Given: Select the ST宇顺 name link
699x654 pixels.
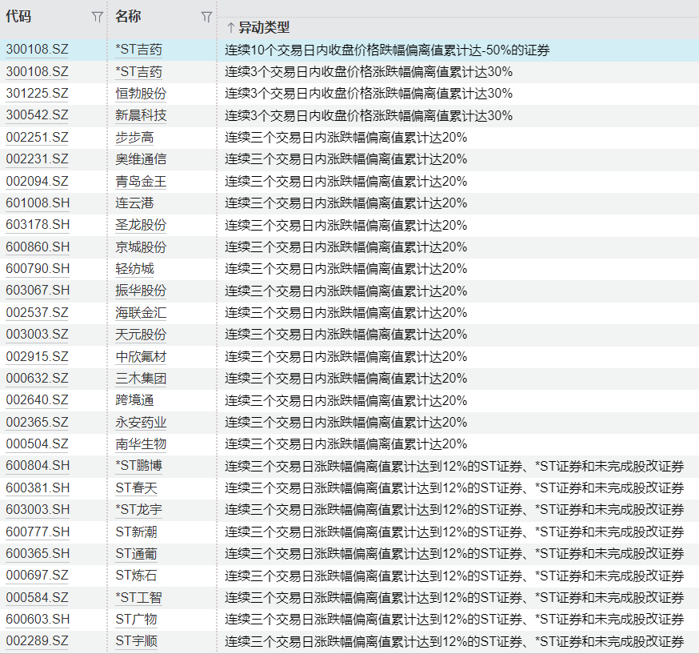Looking at the screenshot, I should click(x=137, y=640).
